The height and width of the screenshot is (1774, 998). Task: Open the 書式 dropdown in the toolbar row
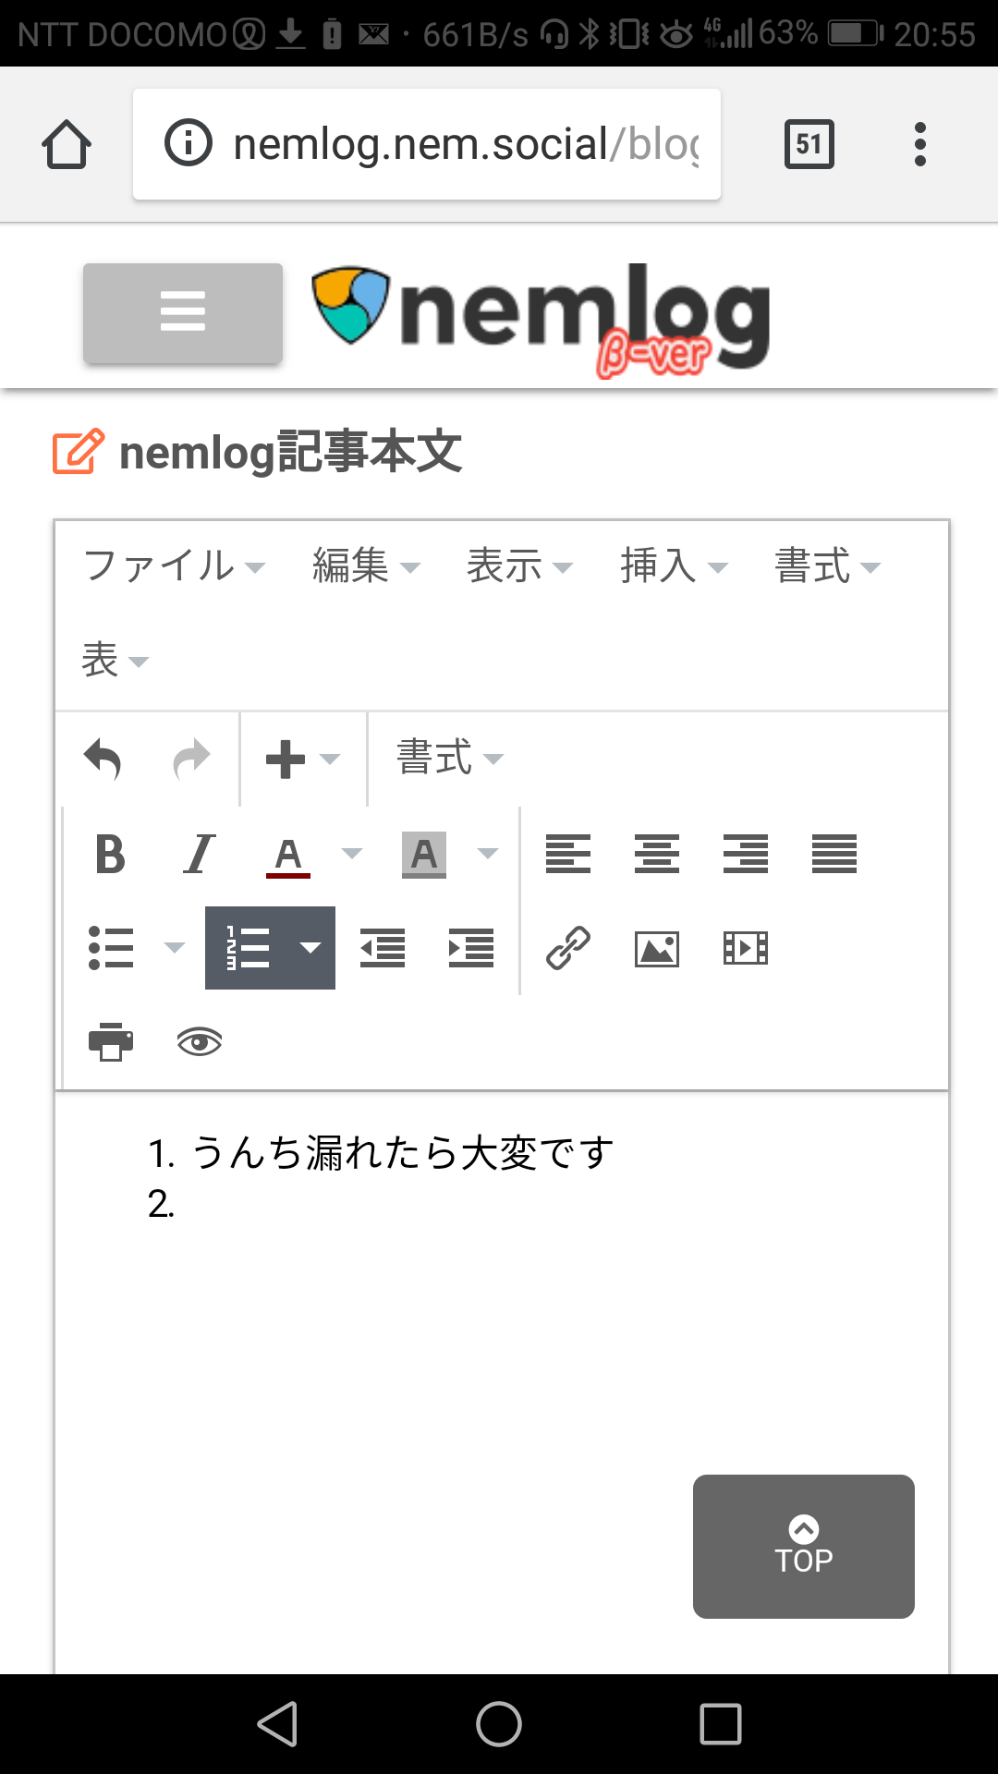coord(449,759)
